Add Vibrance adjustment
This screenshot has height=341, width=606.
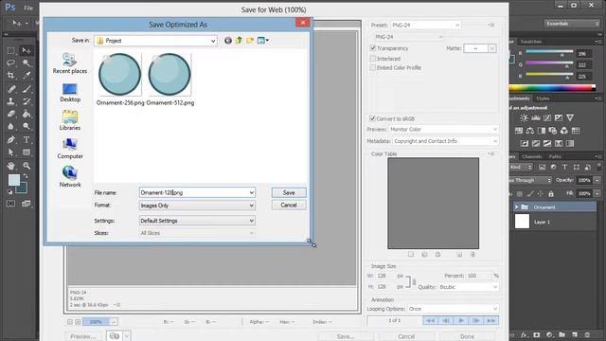click(x=570, y=117)
